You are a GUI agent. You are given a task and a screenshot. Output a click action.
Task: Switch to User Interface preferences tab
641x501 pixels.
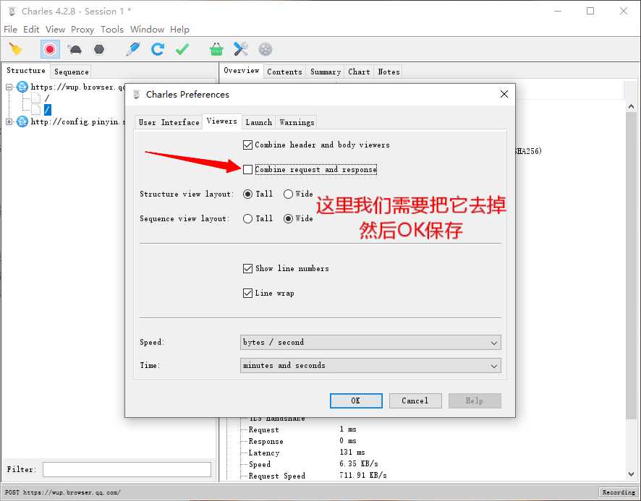pyautogui.click(x=169, y=122)
